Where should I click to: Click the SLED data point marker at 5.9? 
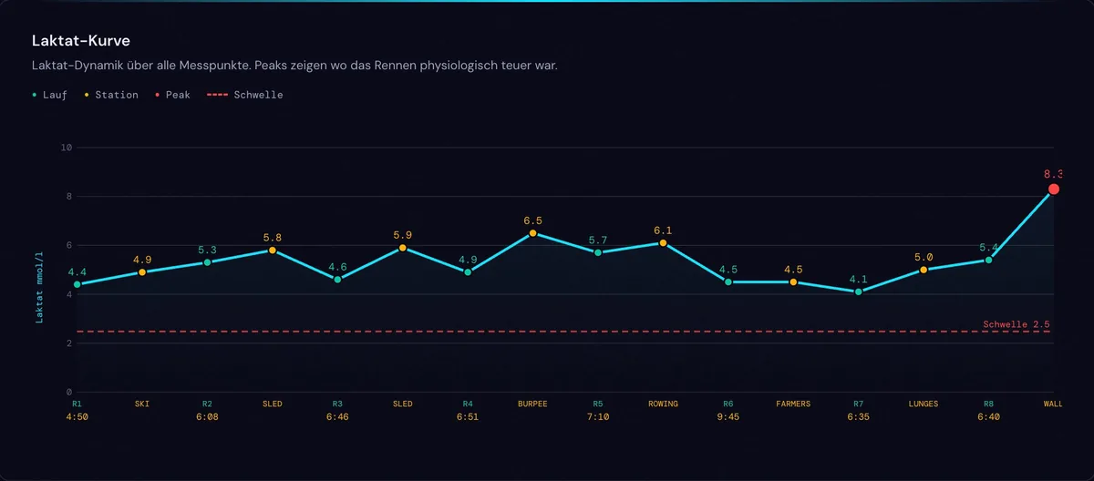coord(402,248)
